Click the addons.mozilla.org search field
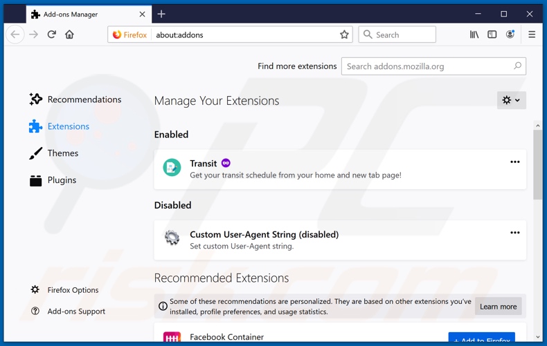547x346 pixels. point(428,66)
